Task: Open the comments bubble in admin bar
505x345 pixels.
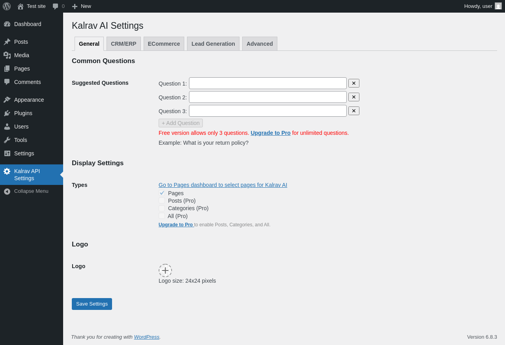Action: 56,6
